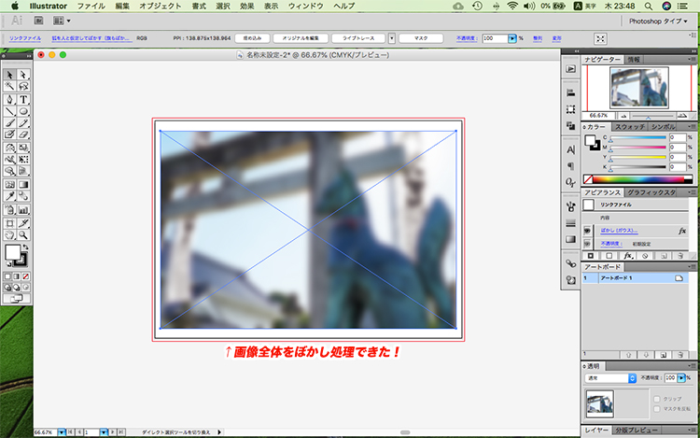Toggle visibility of Gaussian blur effect
700x438 pixels.
[587, 231]
